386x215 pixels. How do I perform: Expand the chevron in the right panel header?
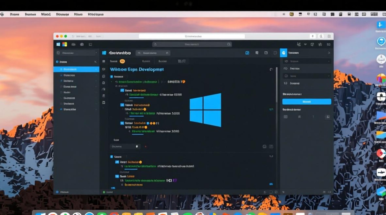tap(329, 53)
